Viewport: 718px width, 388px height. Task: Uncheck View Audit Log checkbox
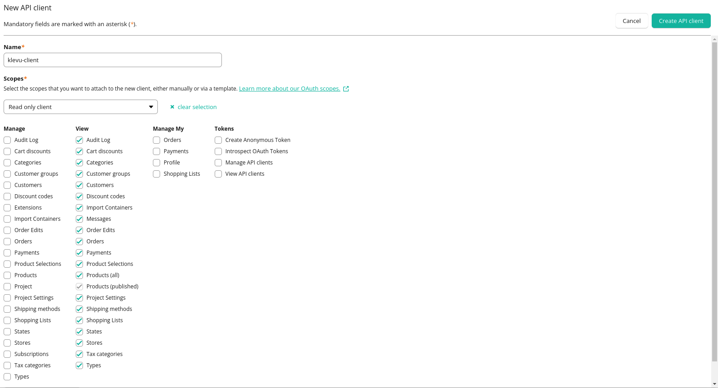pos(79,140)
